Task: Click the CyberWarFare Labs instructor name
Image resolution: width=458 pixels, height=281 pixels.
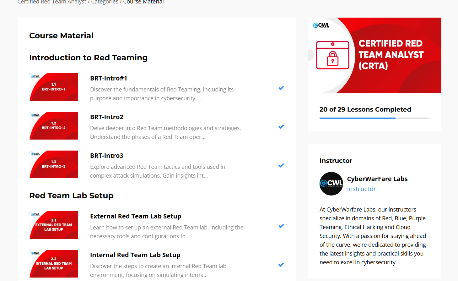Action: pyautogui.click(x=377, y=179)
